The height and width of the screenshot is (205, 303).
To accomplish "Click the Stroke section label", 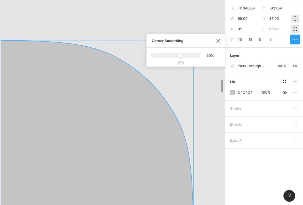I will point(235,108).
